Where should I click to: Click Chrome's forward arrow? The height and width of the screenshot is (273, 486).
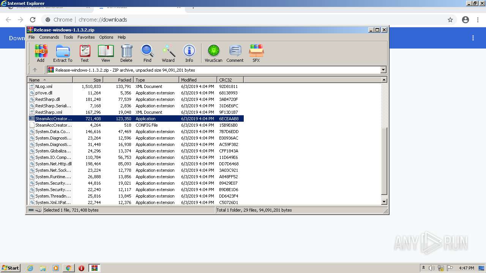21,20
